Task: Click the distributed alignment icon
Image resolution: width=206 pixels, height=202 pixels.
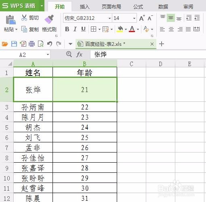Action: coord(196,29)
